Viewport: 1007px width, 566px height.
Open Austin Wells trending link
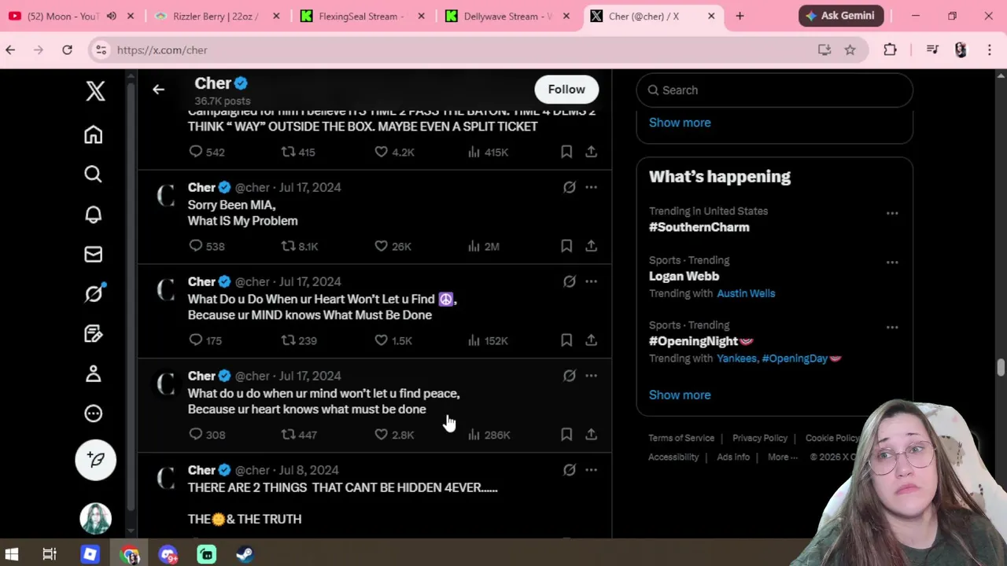(x=746, y=293)
